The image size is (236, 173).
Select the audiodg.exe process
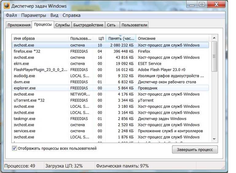pyautogui.click(x=110, y=76)
